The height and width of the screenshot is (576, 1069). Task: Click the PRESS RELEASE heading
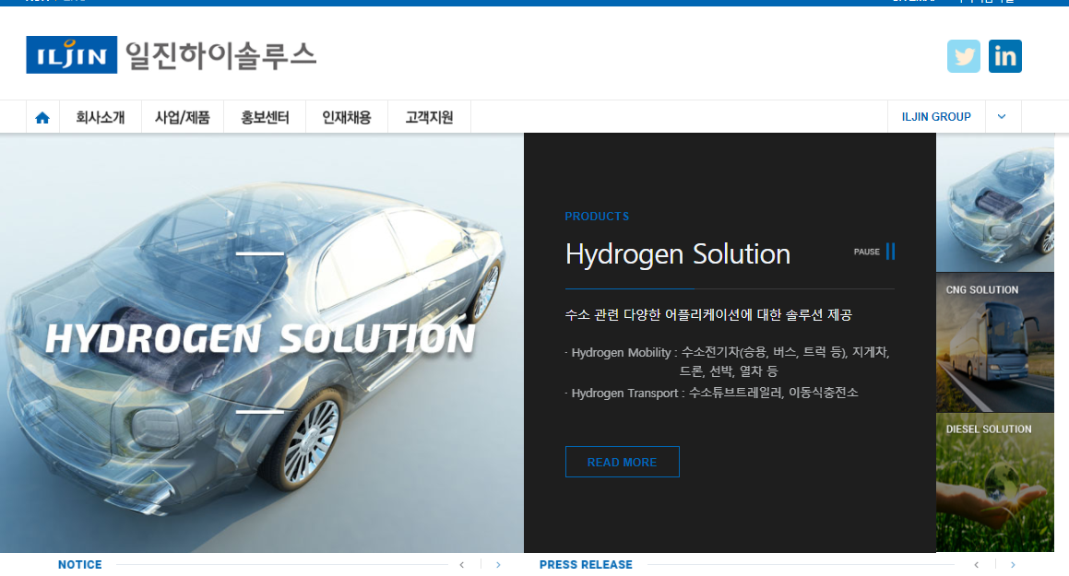(x=586, y=564)
